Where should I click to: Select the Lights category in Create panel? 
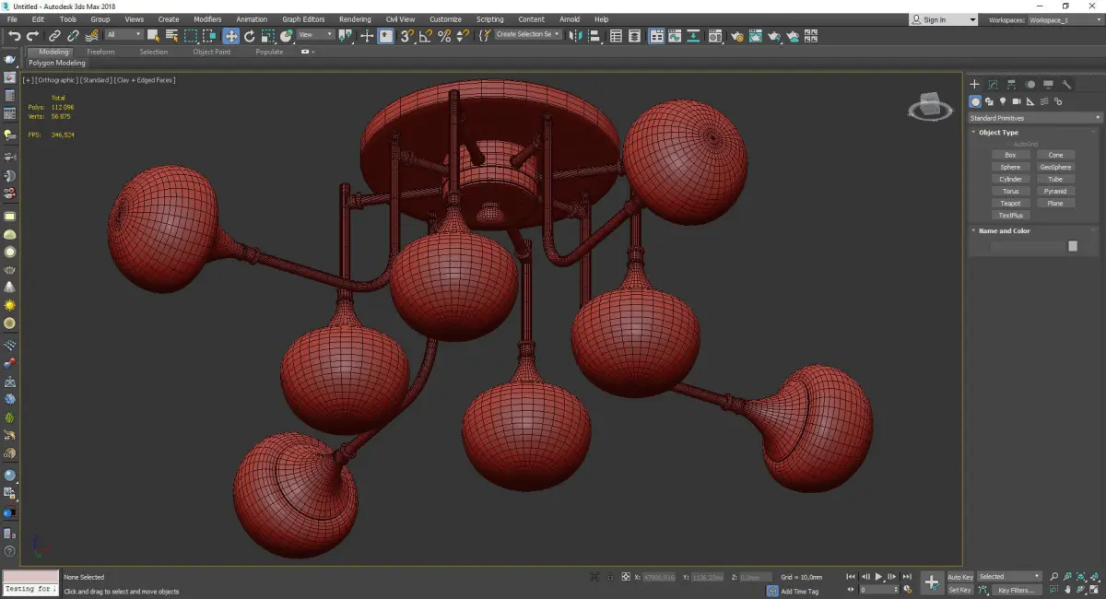[1003, 101]
